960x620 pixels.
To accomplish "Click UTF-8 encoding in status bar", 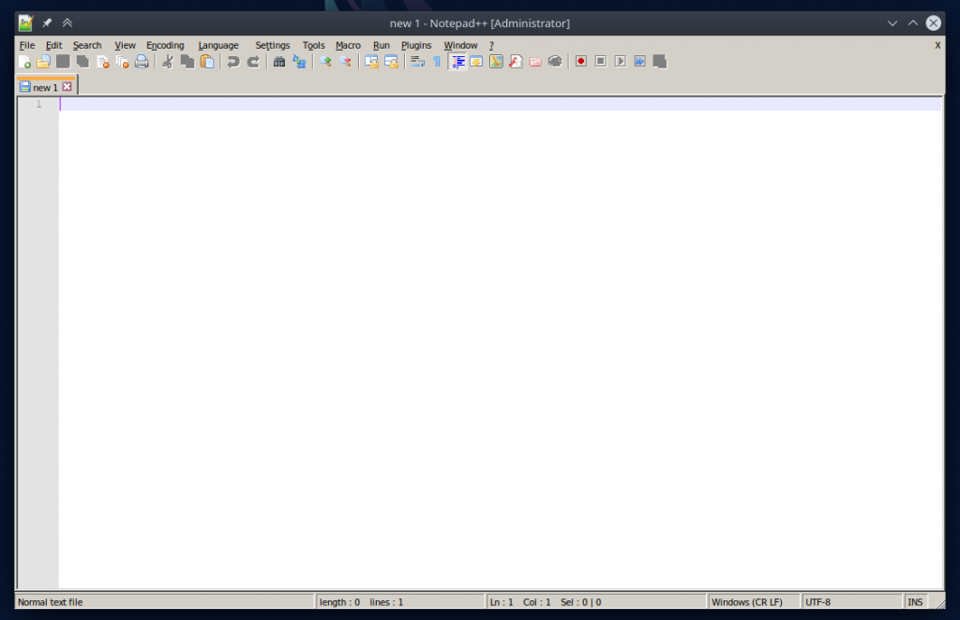I will point(851,602).
